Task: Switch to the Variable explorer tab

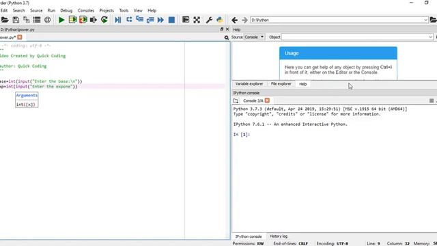Action: click(x=249, y=83)
